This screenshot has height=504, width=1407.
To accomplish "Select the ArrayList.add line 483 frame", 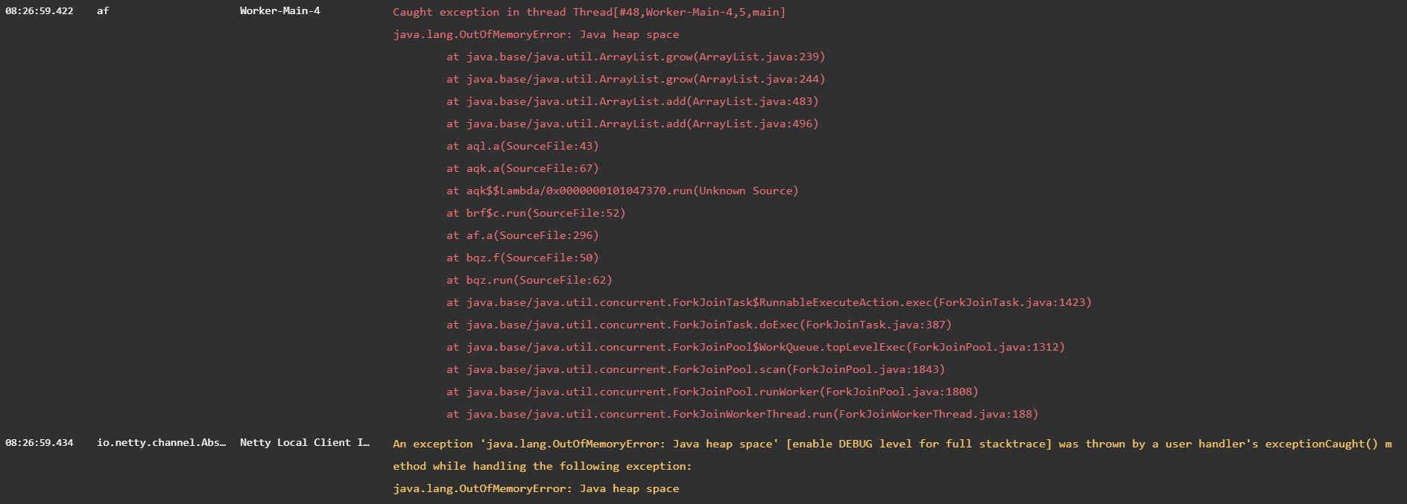I will [x=632, y=101].
